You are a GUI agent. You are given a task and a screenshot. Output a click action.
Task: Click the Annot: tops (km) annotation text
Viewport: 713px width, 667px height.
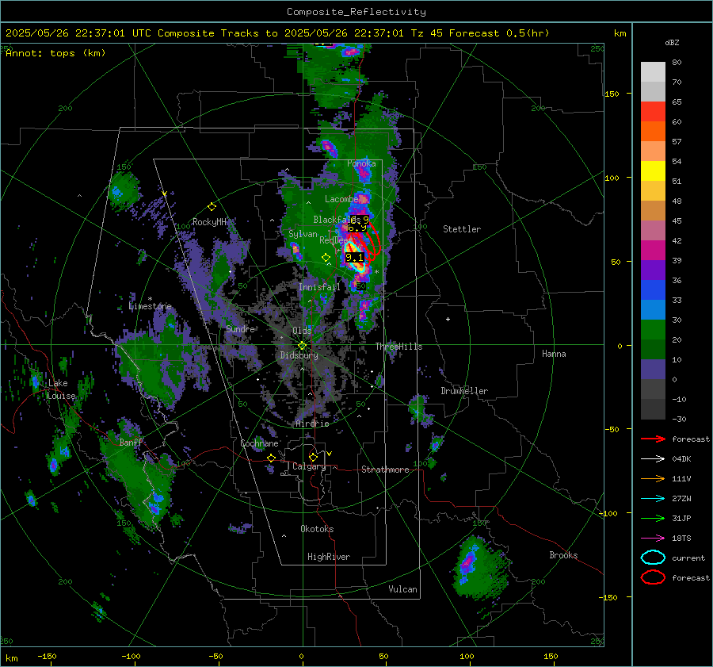(x=55, y=53)
